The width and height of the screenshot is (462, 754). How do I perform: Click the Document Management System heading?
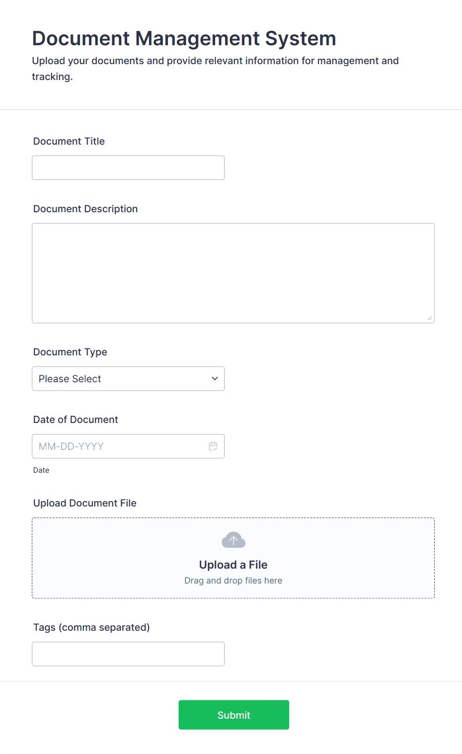coord(184,38)
